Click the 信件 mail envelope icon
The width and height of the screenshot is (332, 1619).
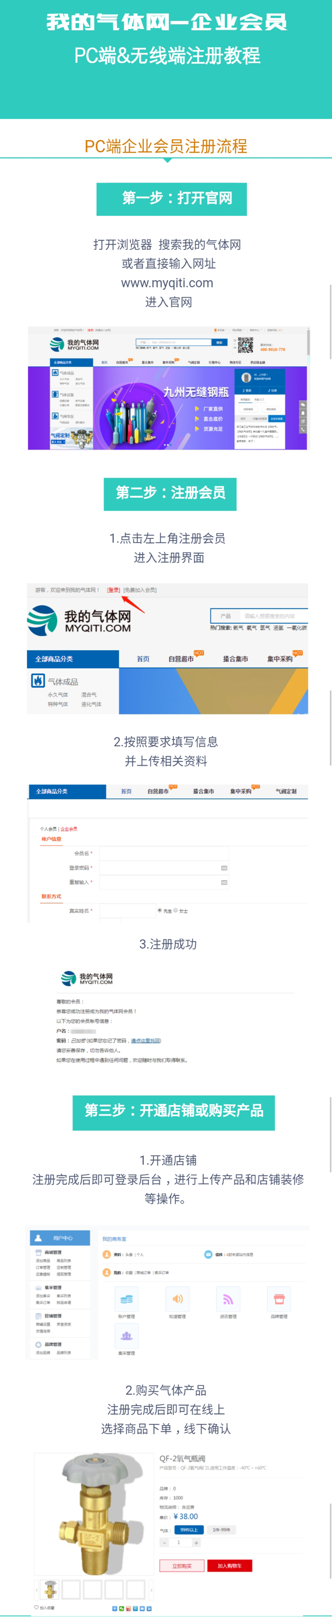click(x=208, y=1254)
